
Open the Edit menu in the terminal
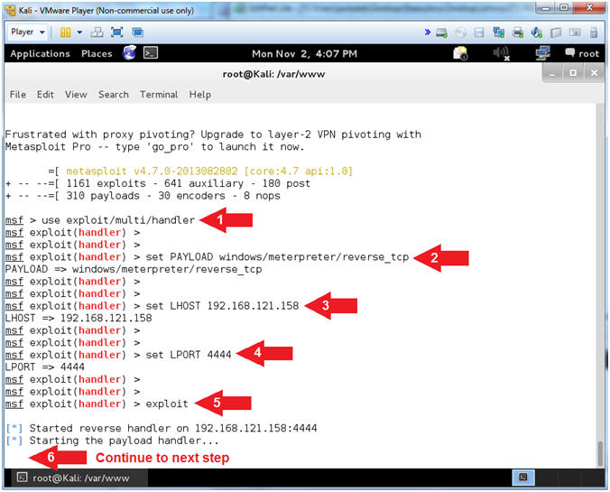point(45,95)
